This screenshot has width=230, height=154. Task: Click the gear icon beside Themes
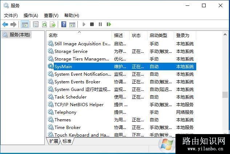(51, 120)
